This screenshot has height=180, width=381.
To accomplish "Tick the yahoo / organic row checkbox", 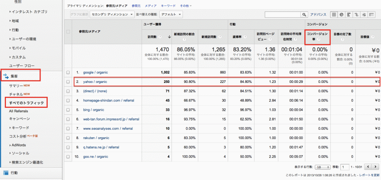I will coord(68,81).
